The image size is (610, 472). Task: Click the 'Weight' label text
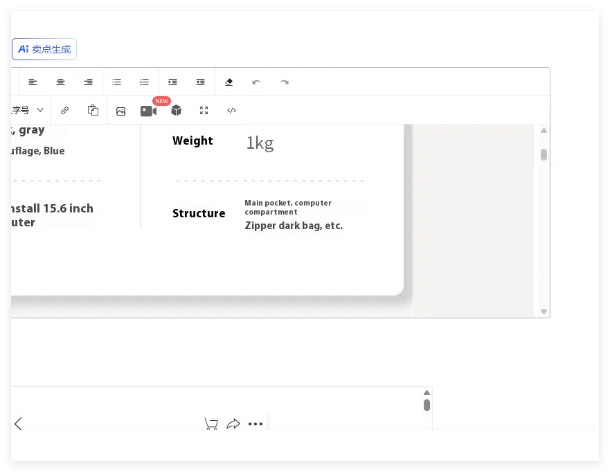click(192, 140)
